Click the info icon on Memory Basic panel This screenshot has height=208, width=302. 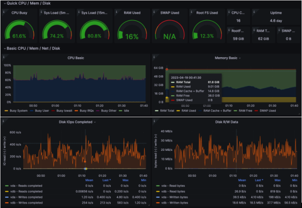(154, 57)
